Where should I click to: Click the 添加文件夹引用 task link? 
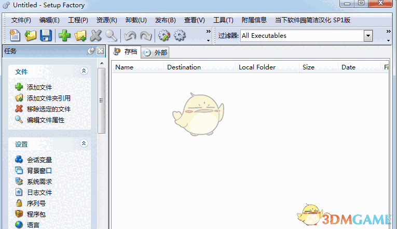[49, 98]
